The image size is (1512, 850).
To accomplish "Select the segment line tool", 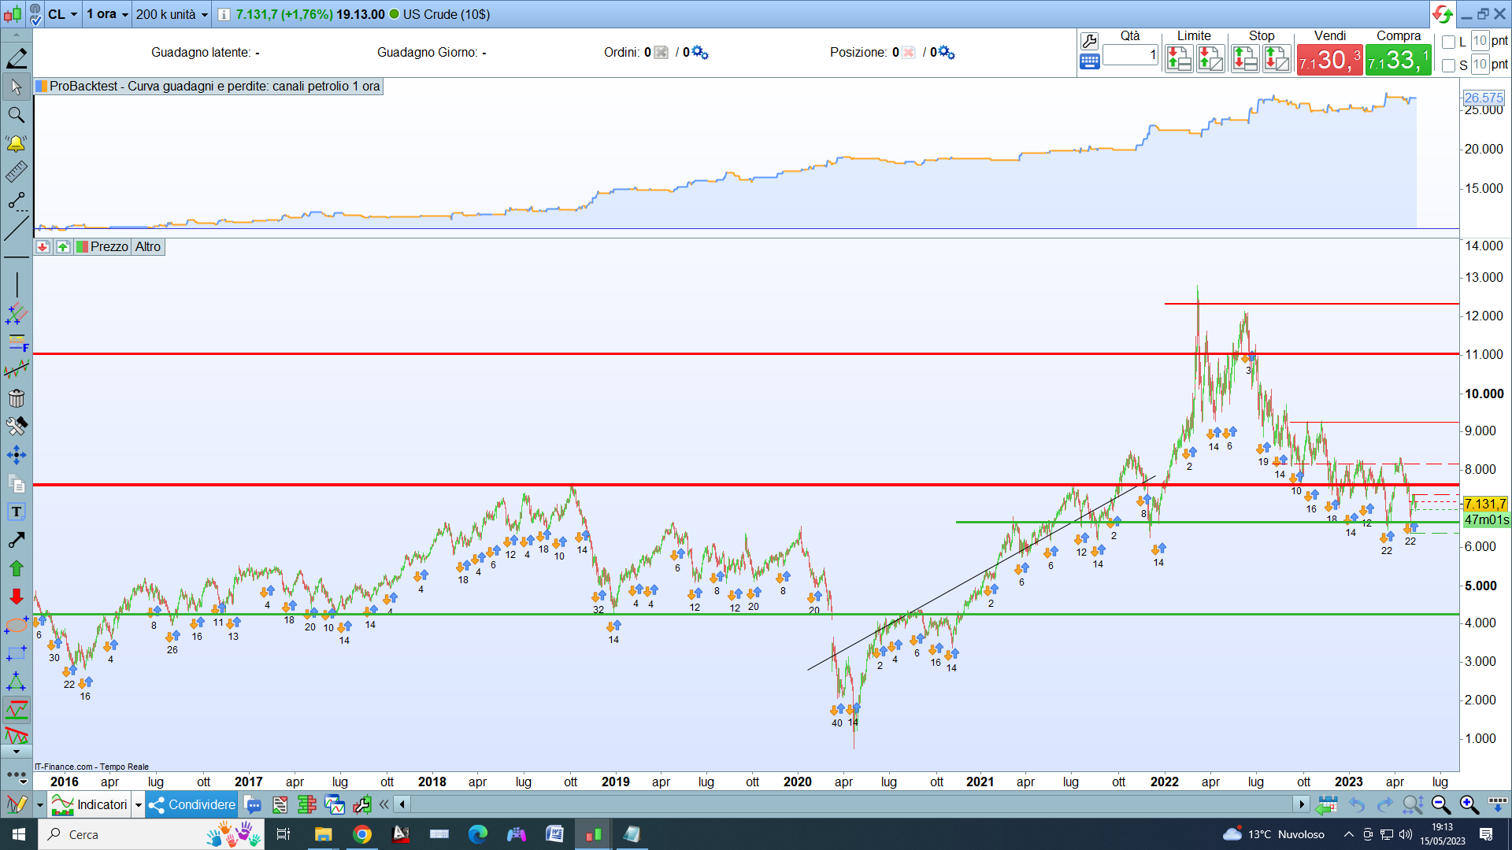I will pos(17,201).
